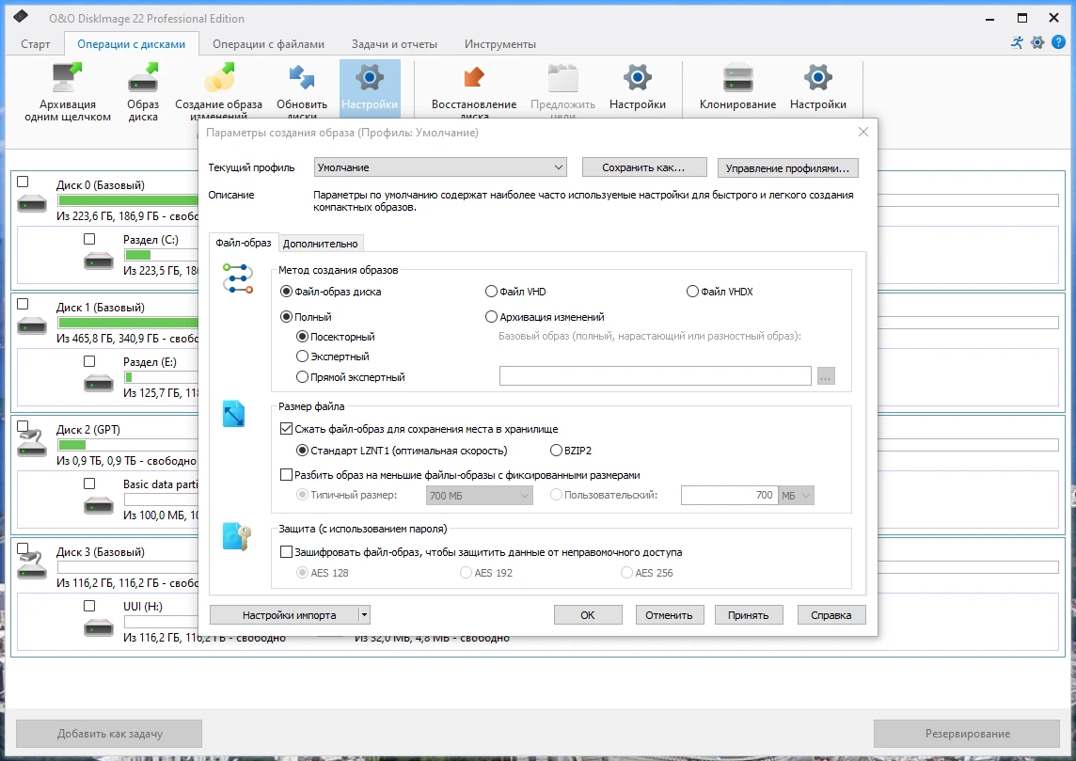The height and width of the screenshot is (761, 1076).
Task: Open the settings gear next to Клонирование
Action: [x=817, y=79]
